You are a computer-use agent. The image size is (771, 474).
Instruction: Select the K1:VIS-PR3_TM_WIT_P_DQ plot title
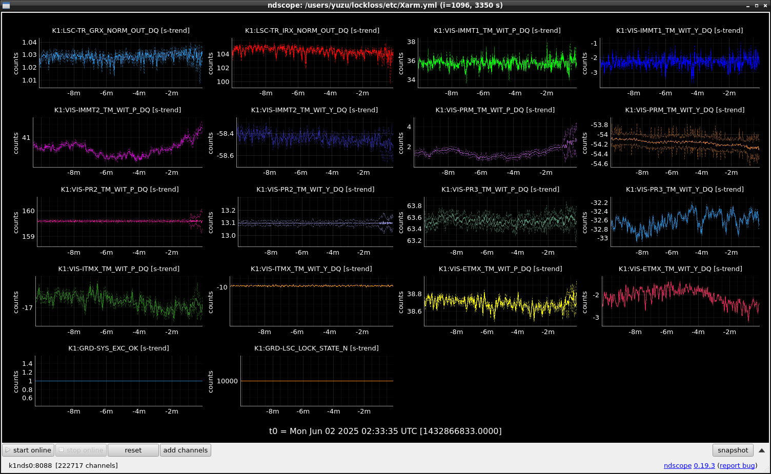pos(500,189)
